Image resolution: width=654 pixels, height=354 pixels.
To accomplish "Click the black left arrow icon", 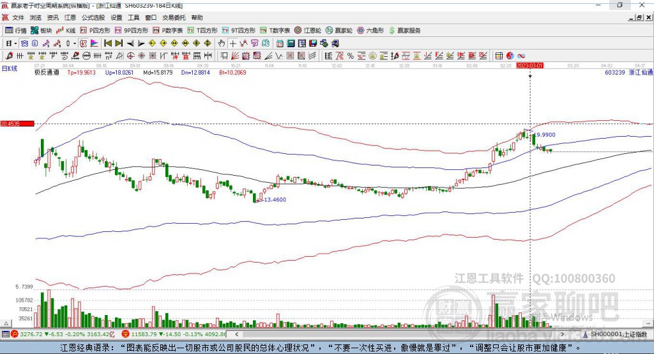I will pyautogui.click(x=130, y=43).
